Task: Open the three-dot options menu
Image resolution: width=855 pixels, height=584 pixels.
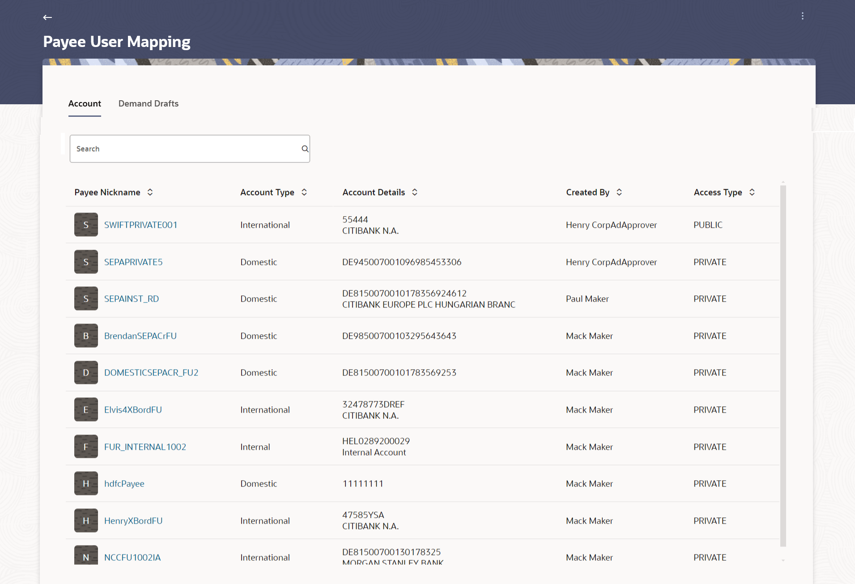Action: click(803, 16)
